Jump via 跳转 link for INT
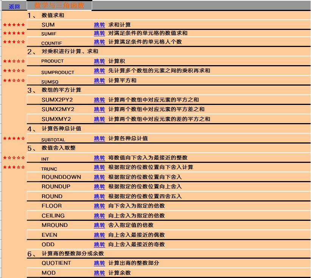 coord(100,158)
